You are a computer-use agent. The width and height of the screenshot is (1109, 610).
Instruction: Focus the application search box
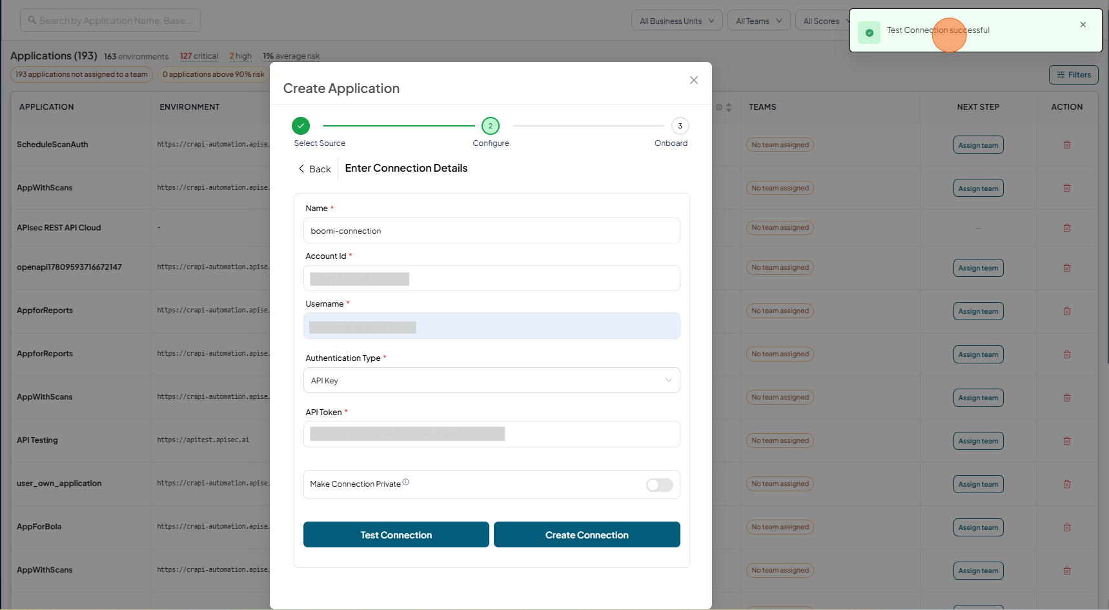point(110,20)
